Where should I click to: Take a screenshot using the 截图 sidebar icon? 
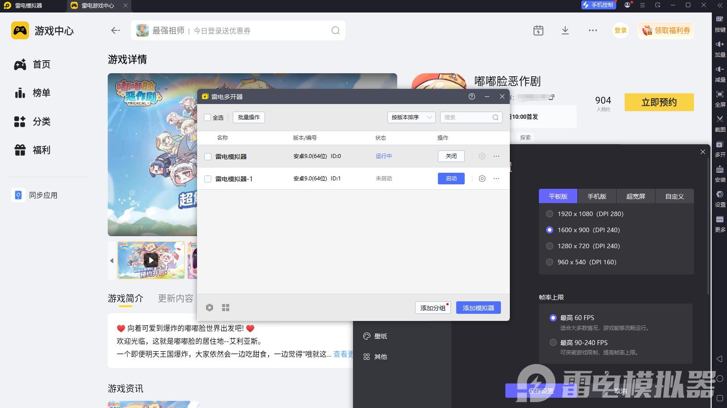(720, 124)
